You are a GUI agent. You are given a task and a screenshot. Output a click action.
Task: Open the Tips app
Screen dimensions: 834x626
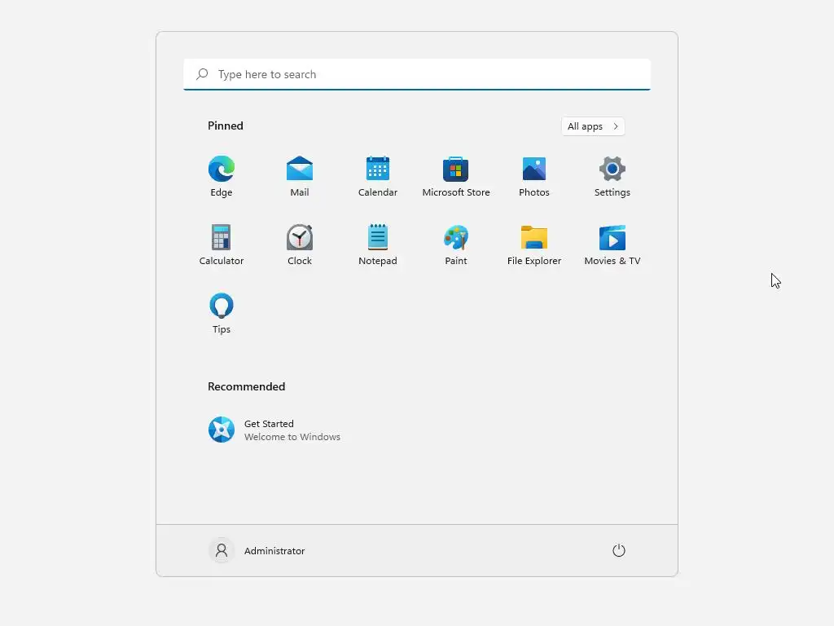pos(222,314)
